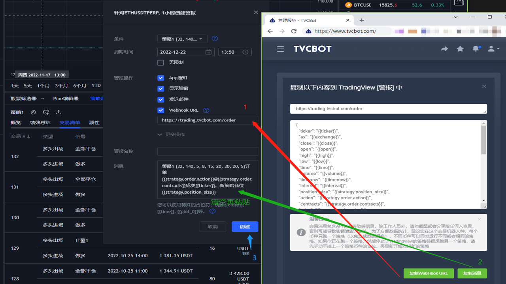
Task: Open the calendar icon in expiry date
Action: (208, 52)
